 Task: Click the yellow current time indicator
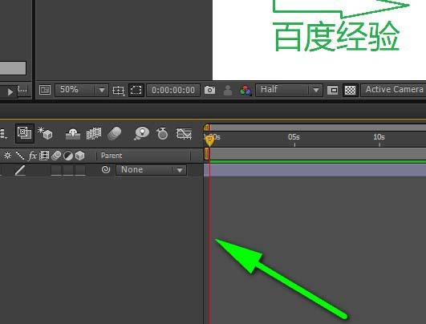[x=209, y=140]
